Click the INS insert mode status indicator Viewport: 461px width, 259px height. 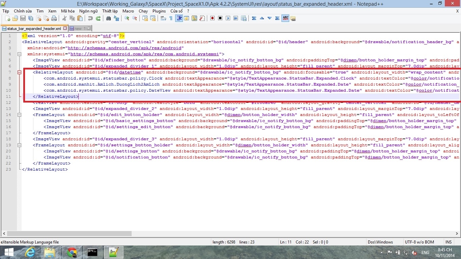coord(449,242)
